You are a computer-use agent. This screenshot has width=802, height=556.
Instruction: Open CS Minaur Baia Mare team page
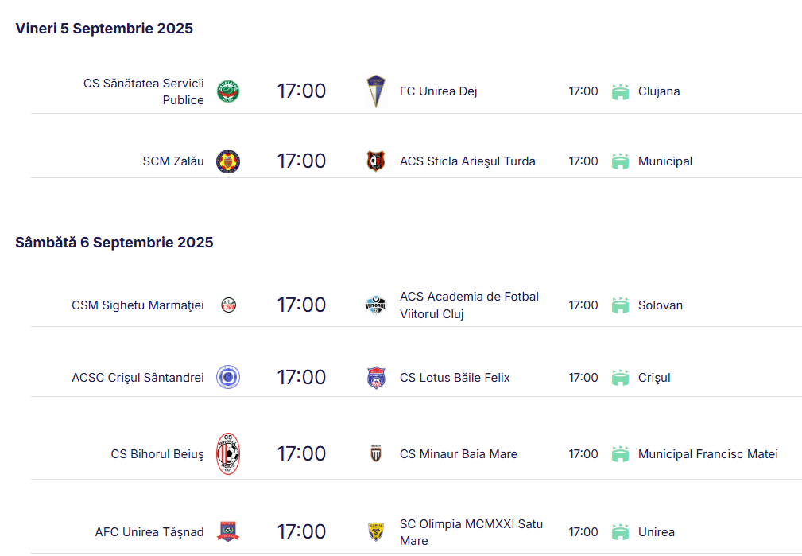[x=459, y=454]
